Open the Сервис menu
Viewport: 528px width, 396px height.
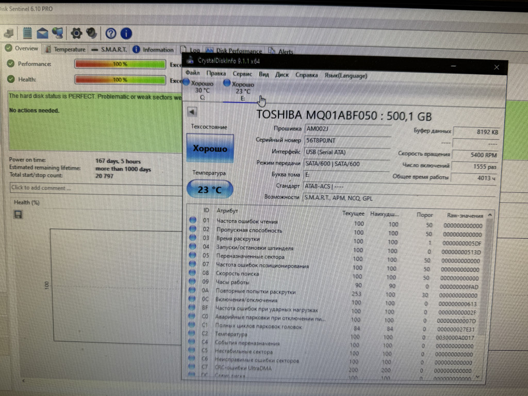tap(242, 74)
